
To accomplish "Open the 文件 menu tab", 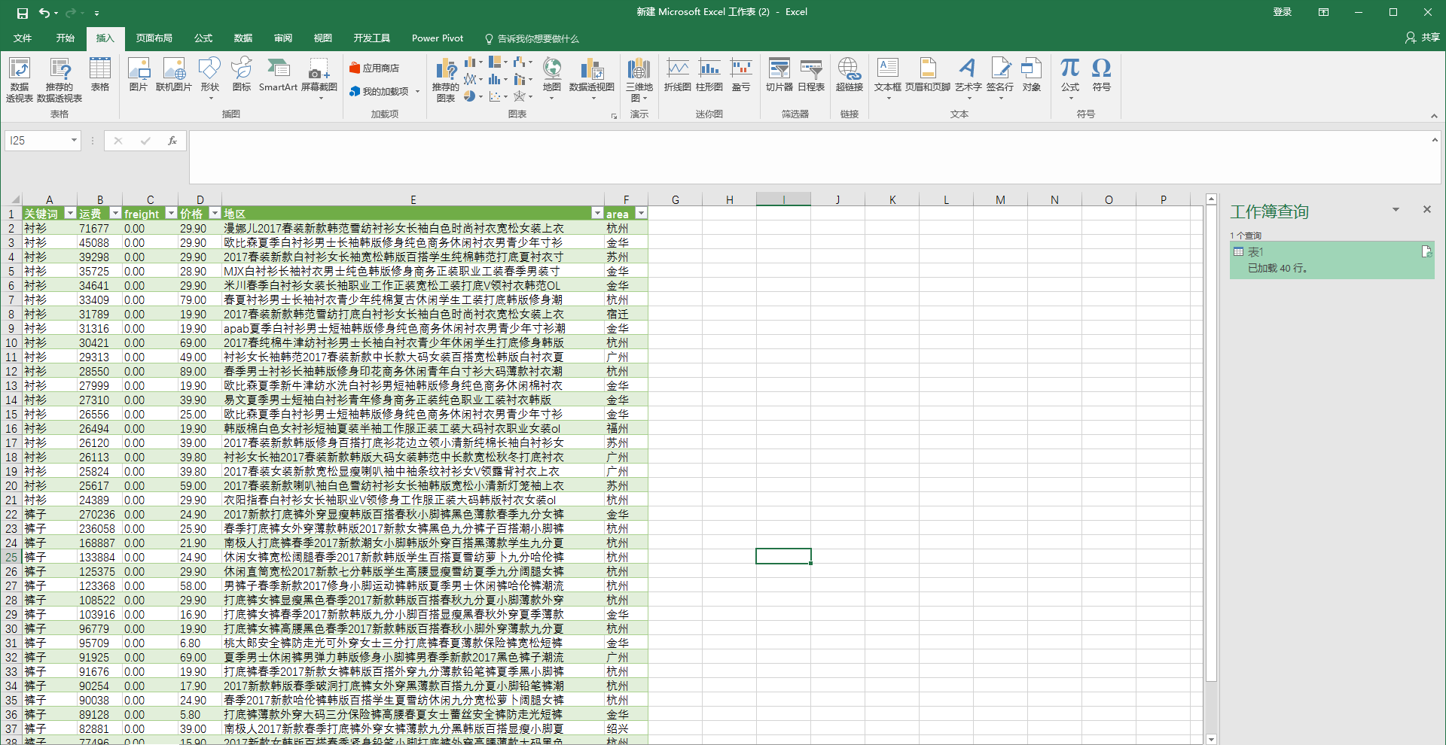I will coord(23,38).
